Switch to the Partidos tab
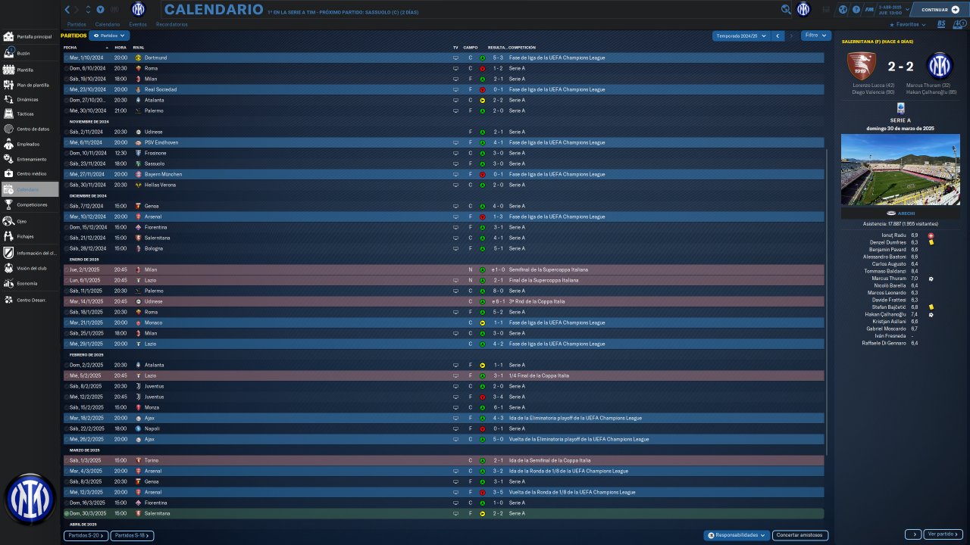The height and width of the screenshot is (545, 970). [x=77, y=24]
